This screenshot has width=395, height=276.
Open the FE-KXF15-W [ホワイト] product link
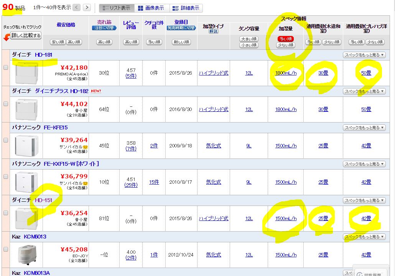pos(71,164)
